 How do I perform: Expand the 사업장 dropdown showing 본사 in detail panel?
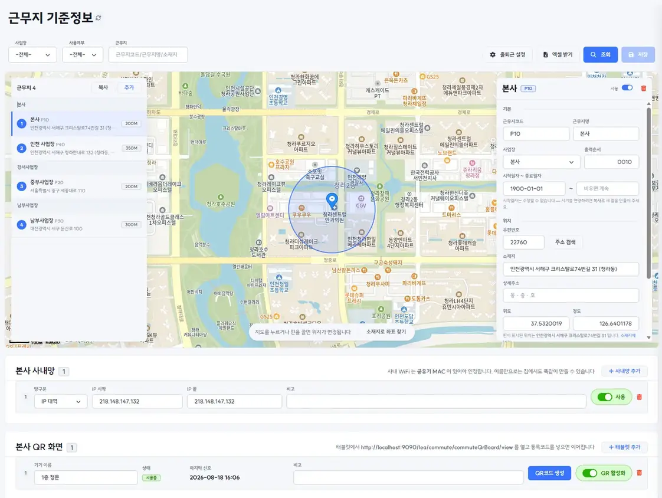coord(542,162)
